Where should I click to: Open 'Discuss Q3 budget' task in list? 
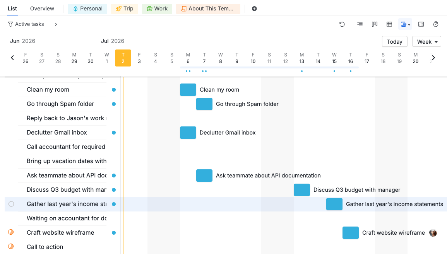click(67, 190)
